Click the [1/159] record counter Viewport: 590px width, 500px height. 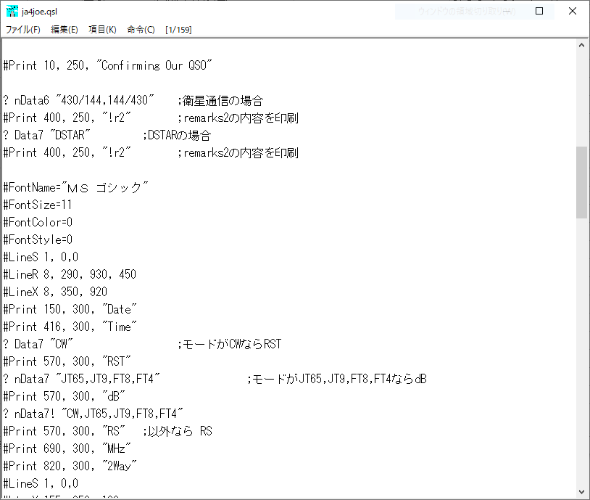pyautogui.click(x=178, y=29)
